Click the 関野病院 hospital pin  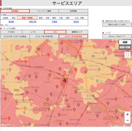49,55
